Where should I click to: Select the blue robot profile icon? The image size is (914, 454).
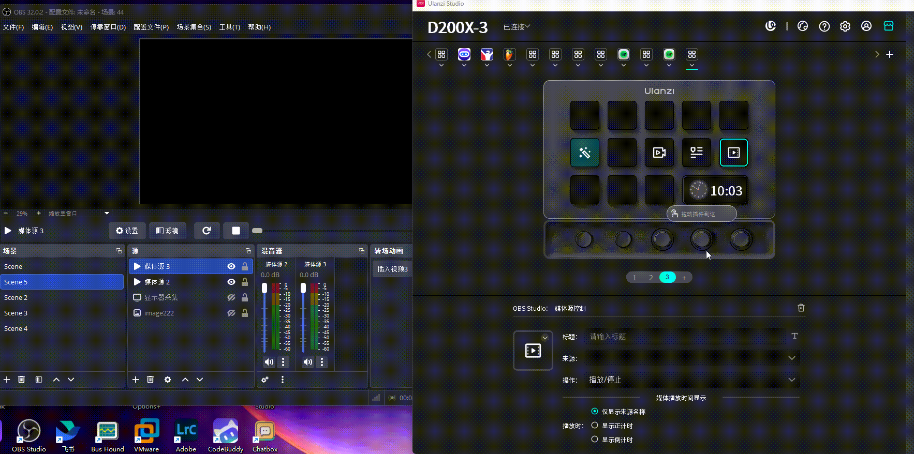(464, 54)
